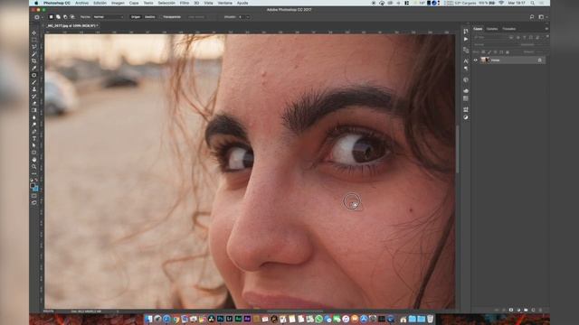This screenshot has width=579, height=325.
Task: Select the Shape tool
Action: tap(34, 153)
